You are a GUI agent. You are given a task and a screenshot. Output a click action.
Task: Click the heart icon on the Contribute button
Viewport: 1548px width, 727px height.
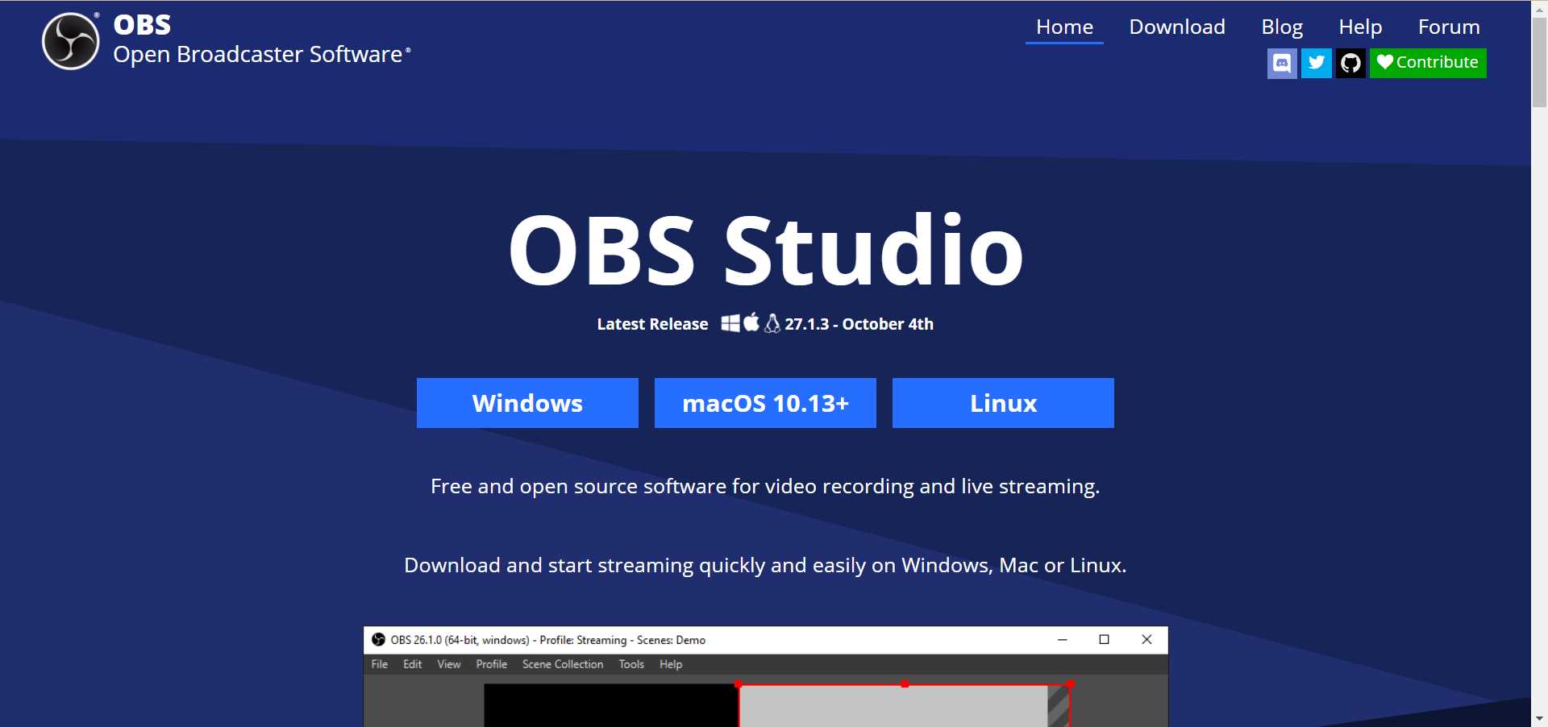pyautogui.click(x=1384, y=63)
